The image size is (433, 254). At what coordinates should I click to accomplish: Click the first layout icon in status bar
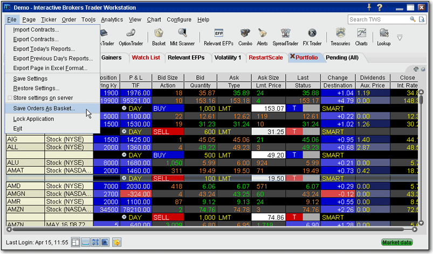pos(75,242)
